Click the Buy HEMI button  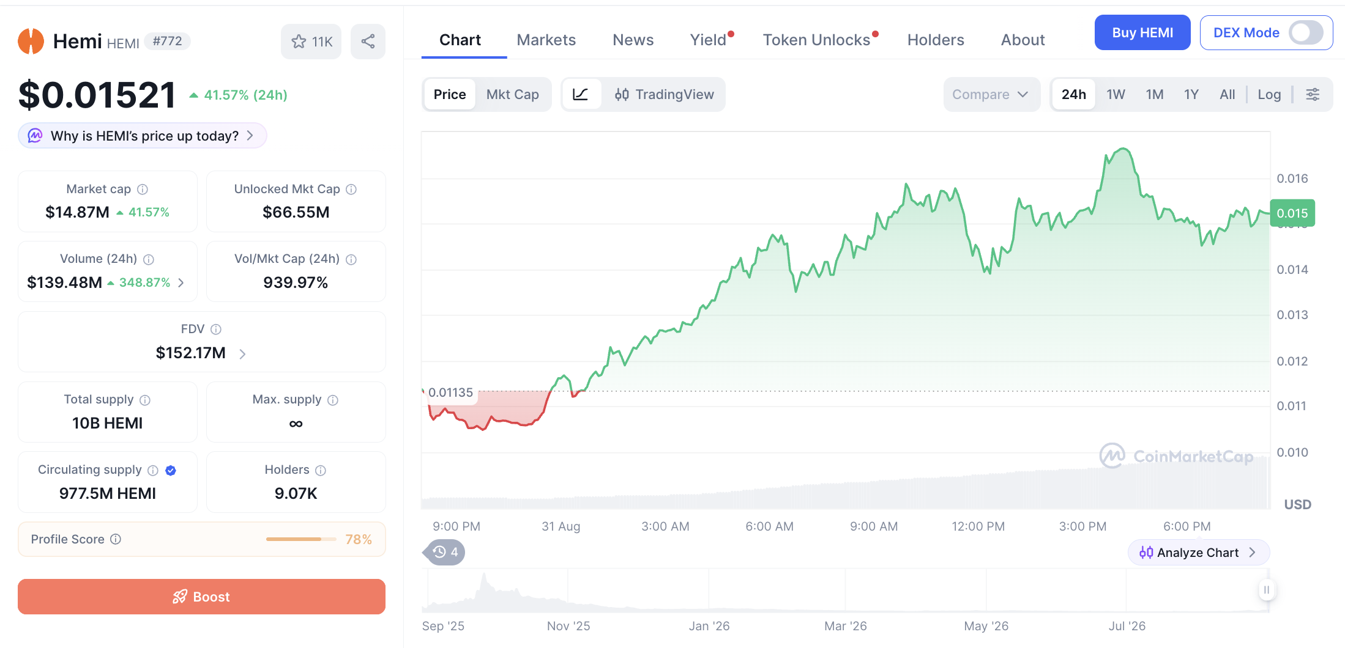coord(1142,33)
